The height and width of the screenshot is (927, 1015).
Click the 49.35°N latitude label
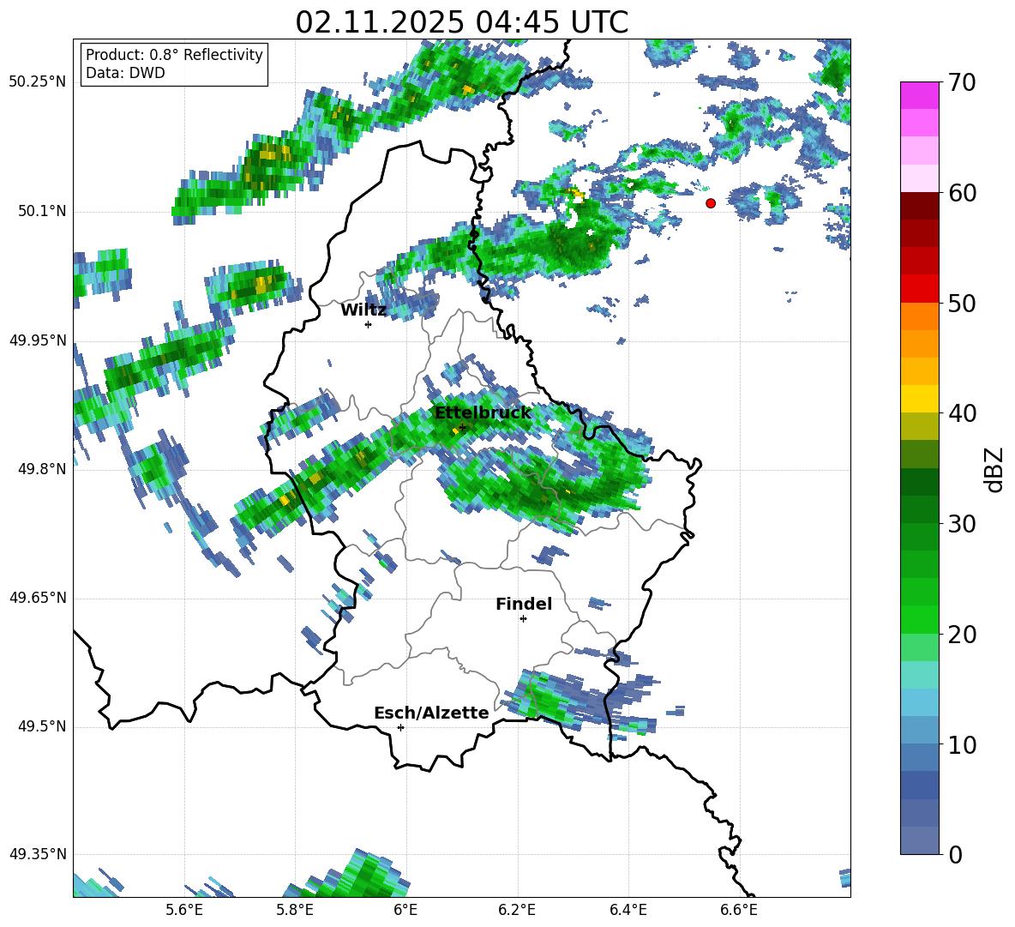point(38,854)
